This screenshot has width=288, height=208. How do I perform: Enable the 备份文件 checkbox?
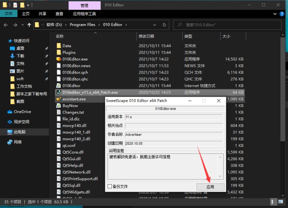(110, 186)
